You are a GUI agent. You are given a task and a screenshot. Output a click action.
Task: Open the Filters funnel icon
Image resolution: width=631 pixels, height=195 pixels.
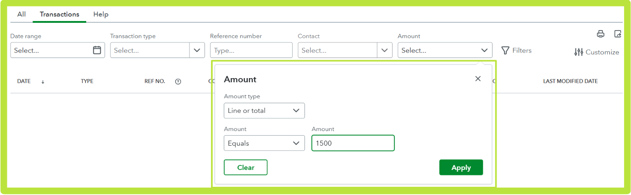coord(505,50)
